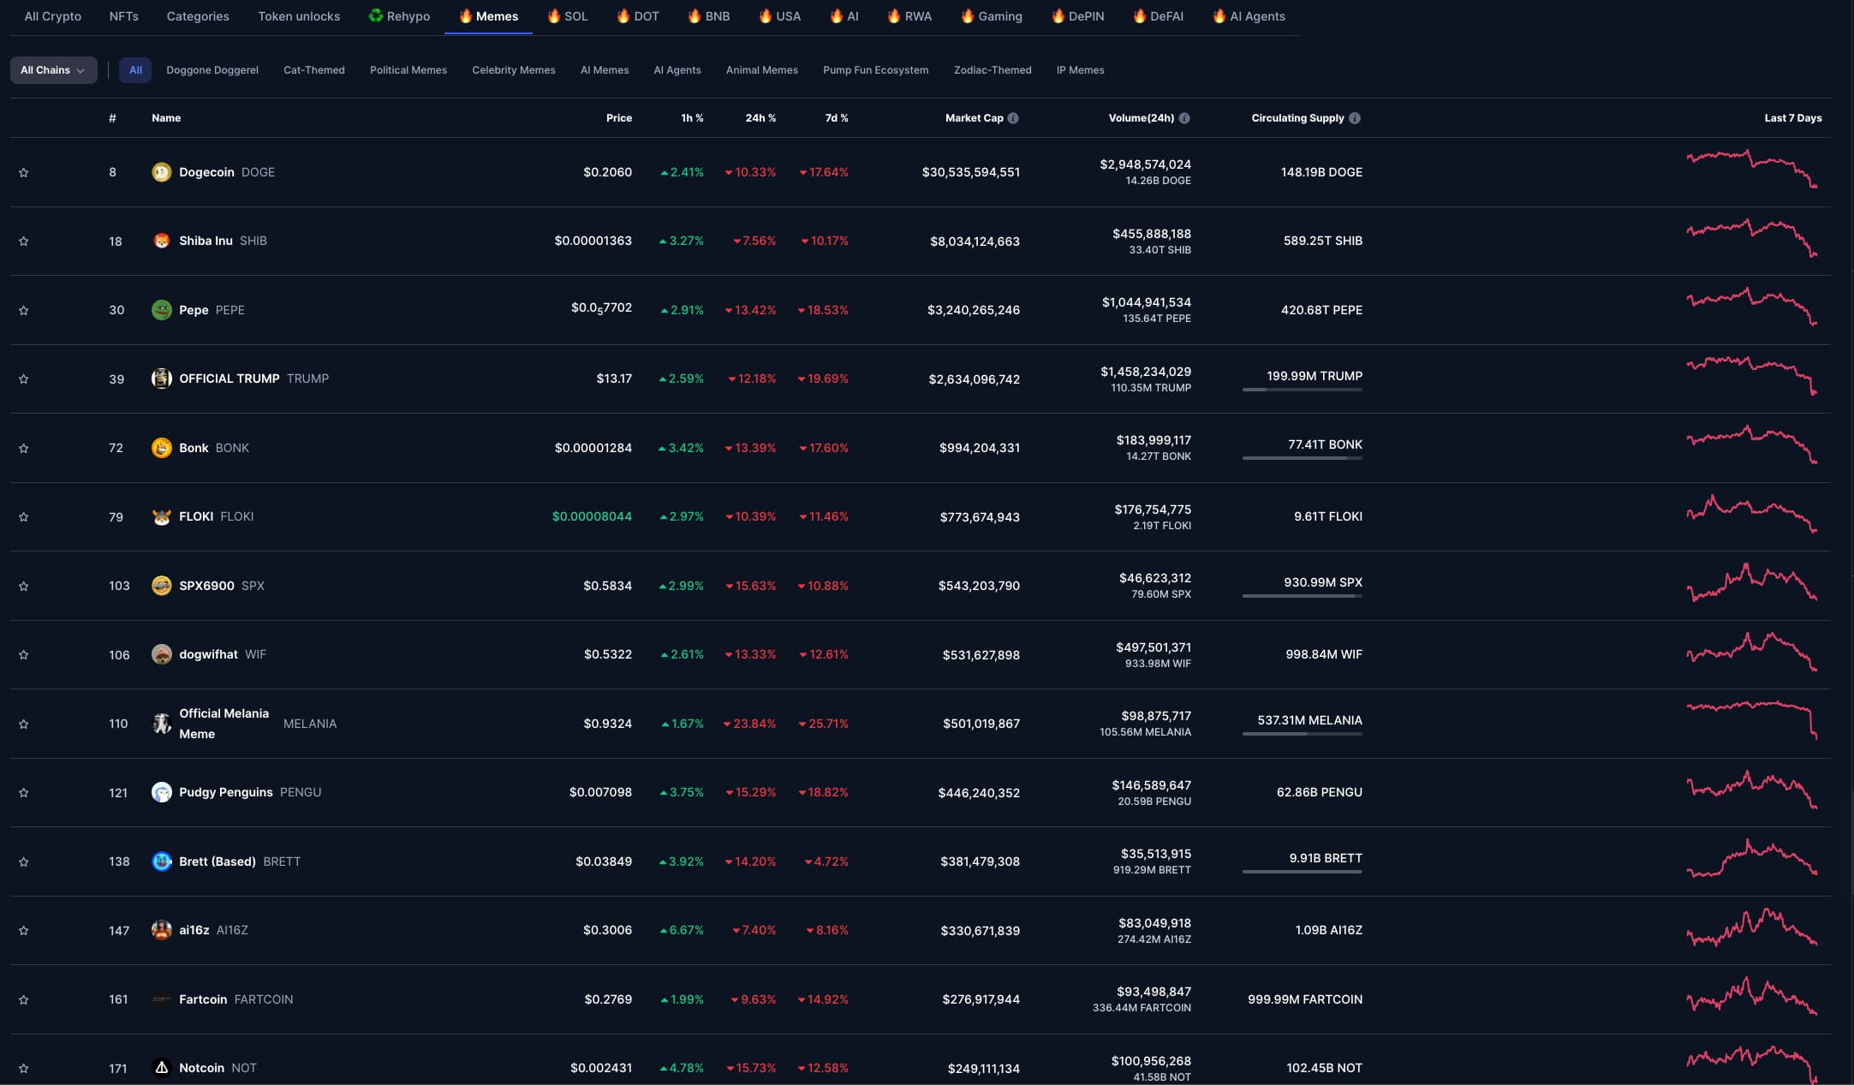
Task: Click the Circulating Supply info icon
Action: tap(1355, 118)
